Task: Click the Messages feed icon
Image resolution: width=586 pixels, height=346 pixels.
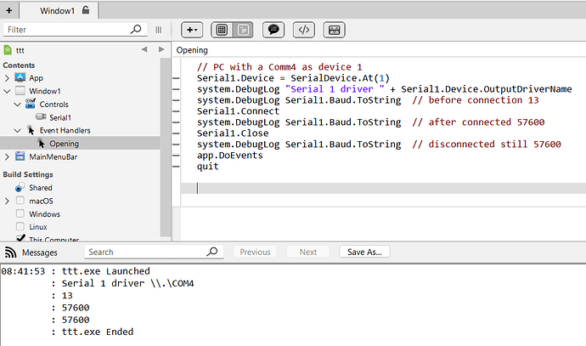Action: point(10,252)
